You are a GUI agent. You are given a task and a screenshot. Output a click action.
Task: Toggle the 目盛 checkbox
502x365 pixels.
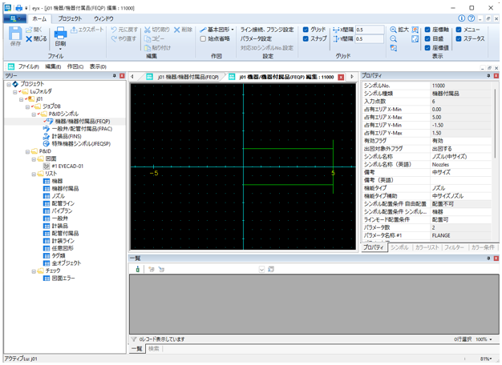tap(427, 38)
